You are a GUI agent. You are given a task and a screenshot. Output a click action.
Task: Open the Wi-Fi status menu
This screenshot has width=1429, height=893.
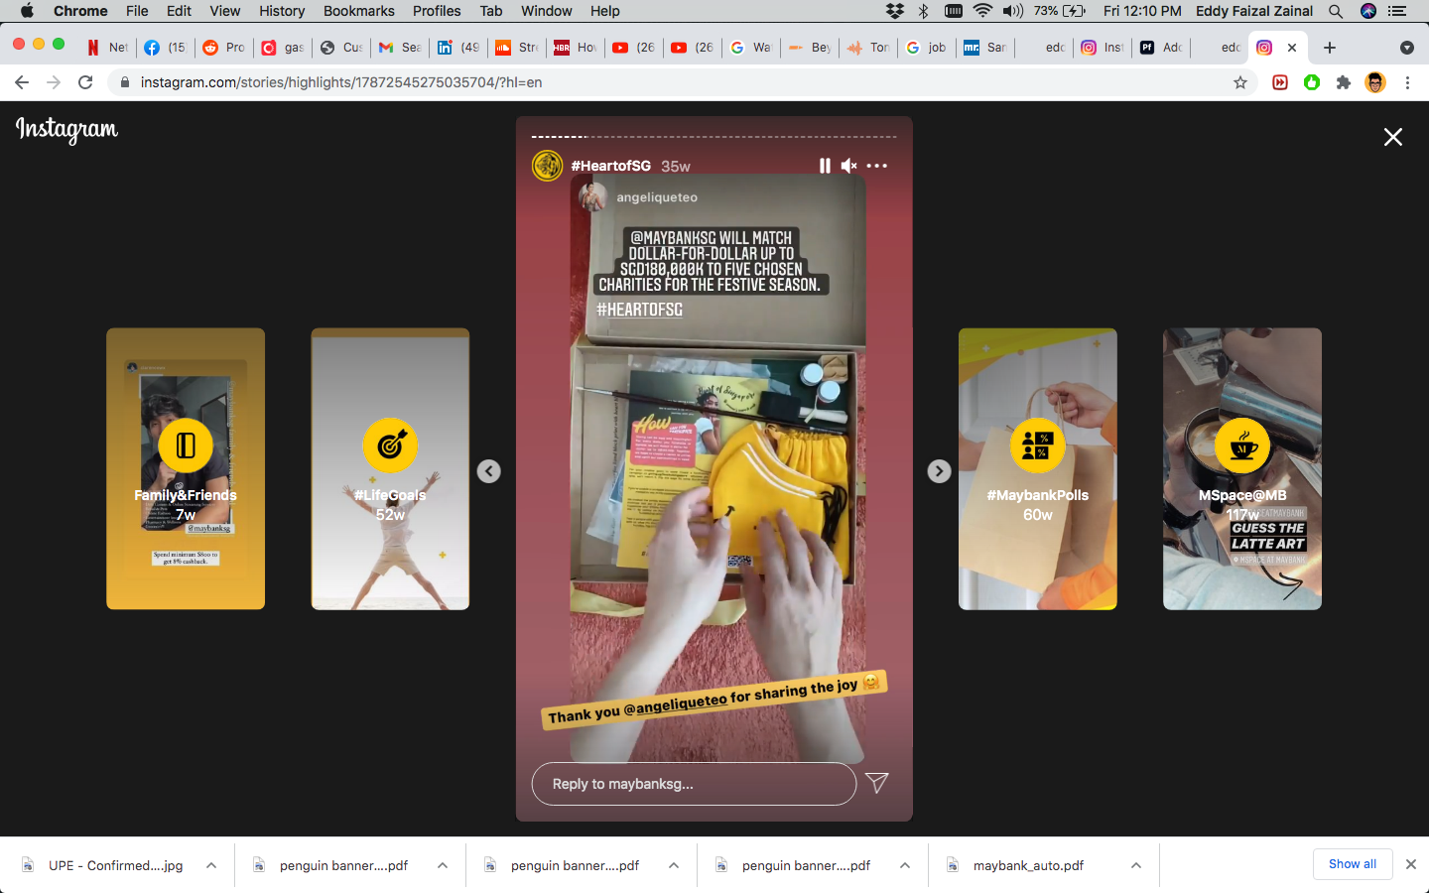pyautogui.click(x=982, y=11)
